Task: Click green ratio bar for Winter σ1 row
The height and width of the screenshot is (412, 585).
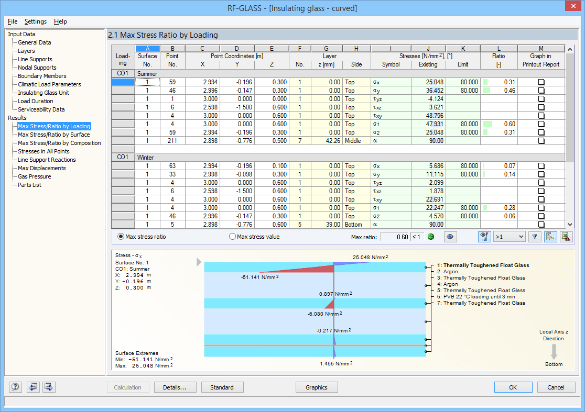Action: tap(485, 208)
